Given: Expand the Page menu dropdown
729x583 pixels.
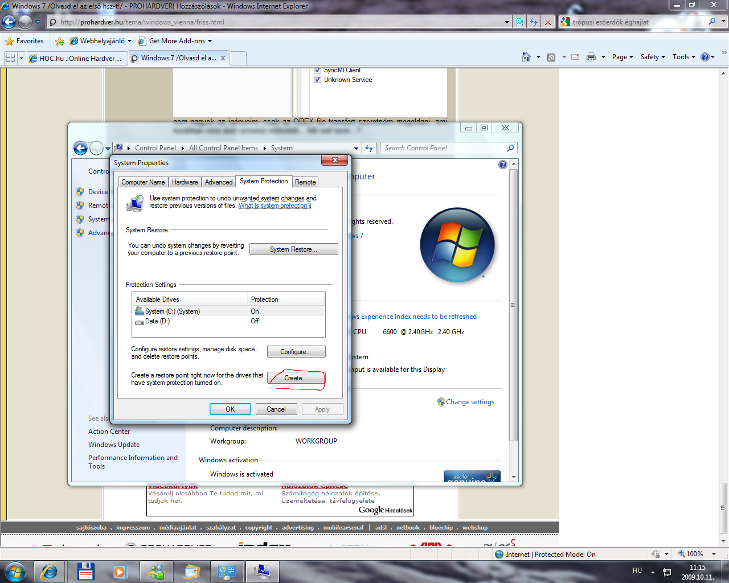Looking at the screenshot, I should pos(622,57).
